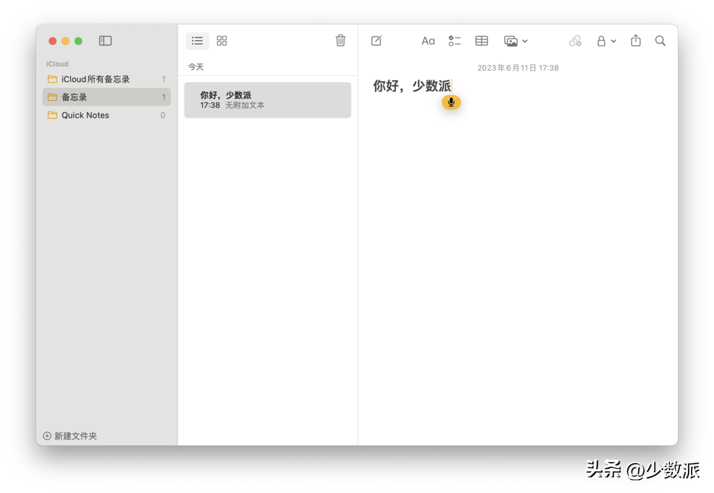Screen dimensions: 714x493
Task: Open the Aa text format menu
Action: click(428, 41)
